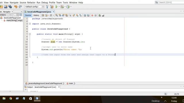Open the Profile Project dropdown arrow
Image resolution: width=184 pixels, height=103 pixels.
coord(71,7)
